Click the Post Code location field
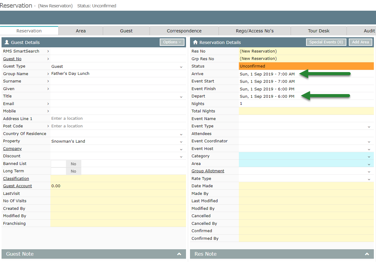 point(118,126)
